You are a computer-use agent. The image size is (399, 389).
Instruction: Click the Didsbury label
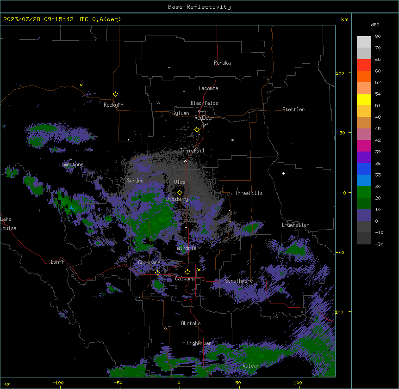coord(177,199)
